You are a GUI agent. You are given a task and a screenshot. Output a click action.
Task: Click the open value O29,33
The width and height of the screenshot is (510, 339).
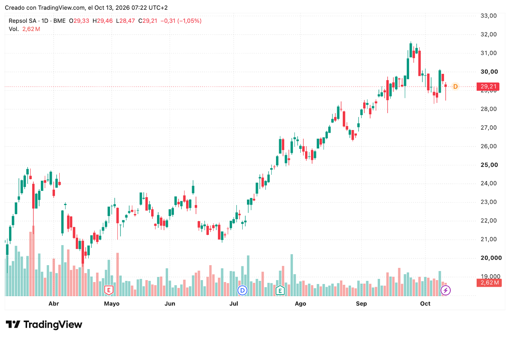pyautogui.click(x=79, y=21)
